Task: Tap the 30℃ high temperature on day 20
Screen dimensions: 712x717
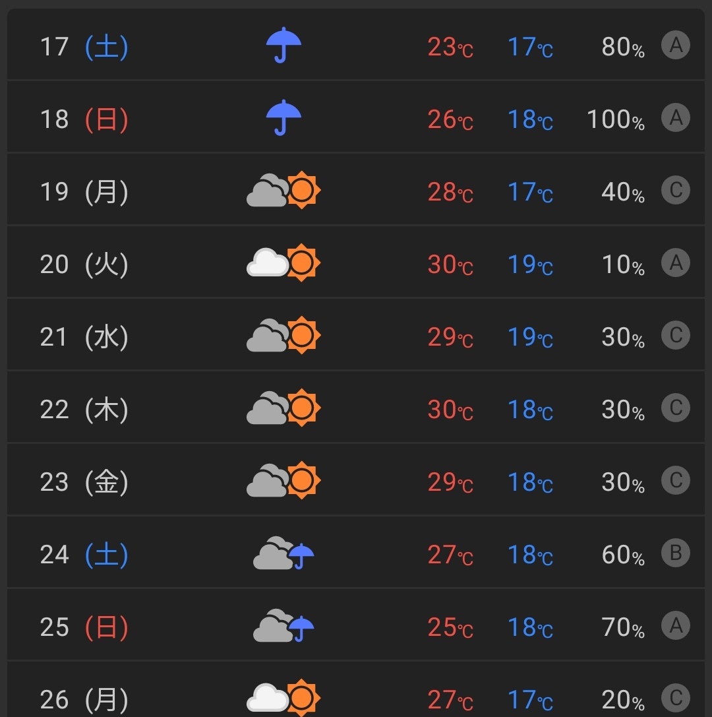Action: 450,265
